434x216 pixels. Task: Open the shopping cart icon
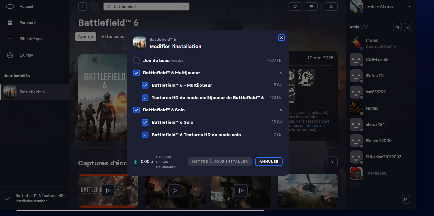point(311,6)
